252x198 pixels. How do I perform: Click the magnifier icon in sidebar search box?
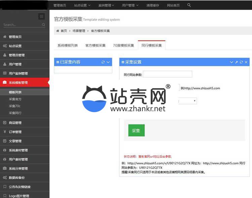43,25
